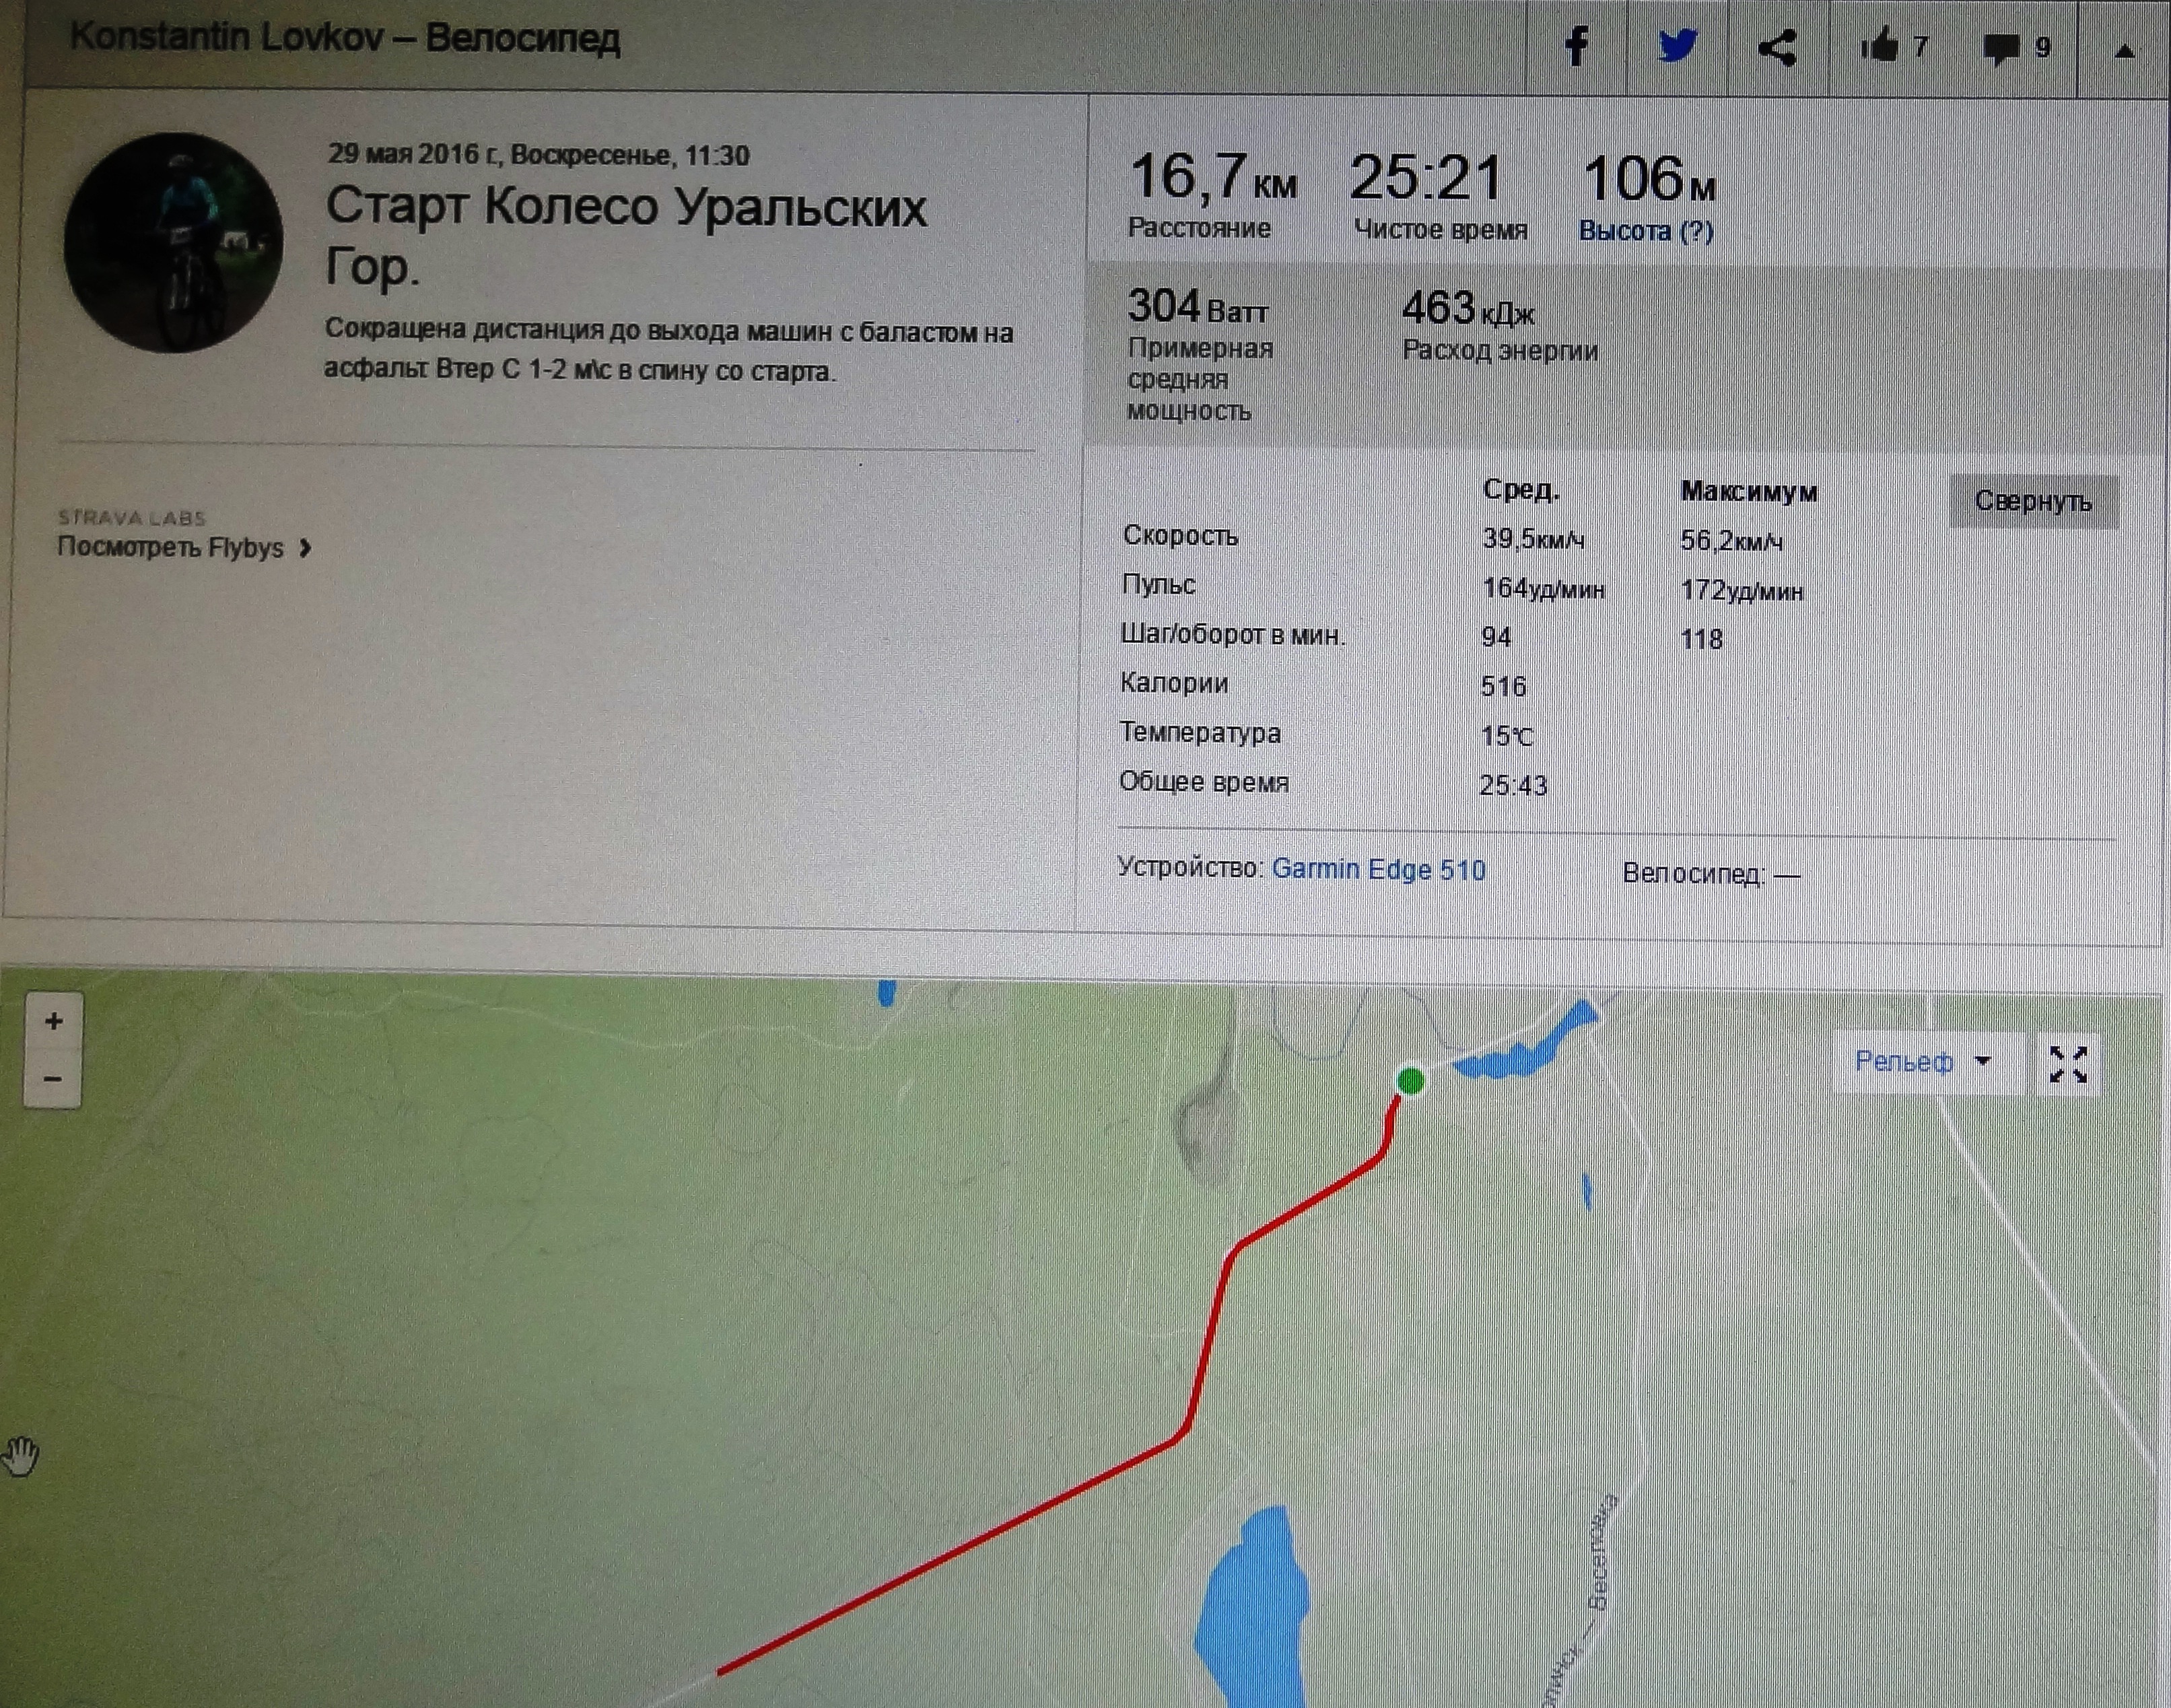Image resolution: width=2171 pixels, height=1708 pixels.
Task: Open the Посмотреть Flybys link
Action: [171, 548]
